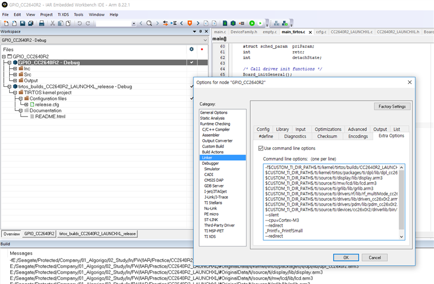
Task: Click the OK button in Options dialog
Action: tap(346, 257)
